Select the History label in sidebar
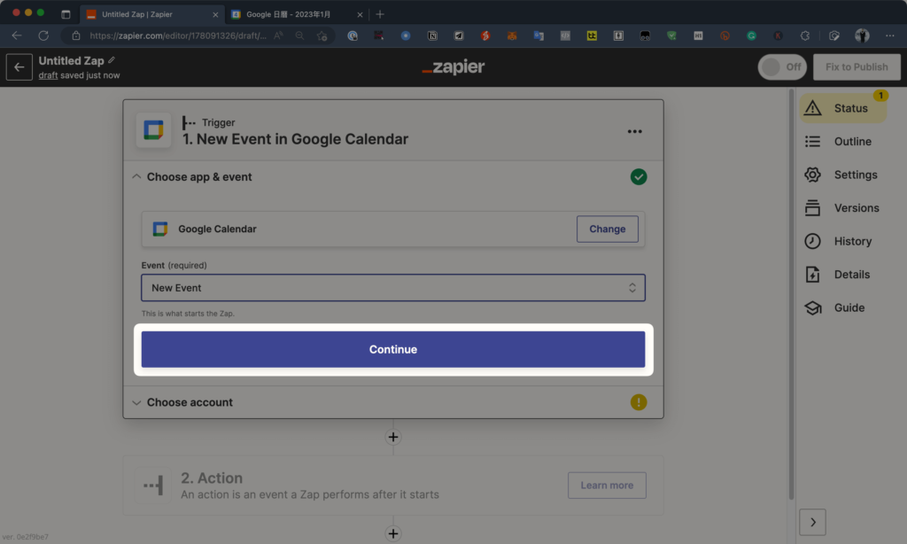Screen dimensions: 907x544 [x=853, y=241]
